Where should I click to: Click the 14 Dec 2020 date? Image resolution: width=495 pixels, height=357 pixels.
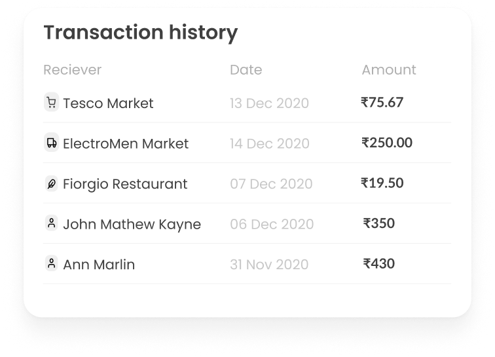click(269, 144)
